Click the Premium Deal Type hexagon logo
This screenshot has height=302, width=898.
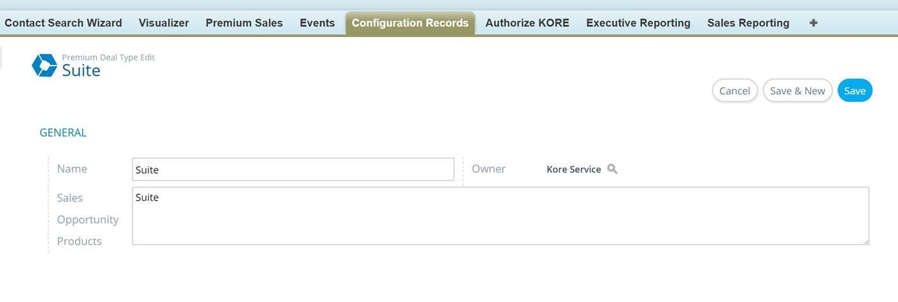click(x=45, y=65)
